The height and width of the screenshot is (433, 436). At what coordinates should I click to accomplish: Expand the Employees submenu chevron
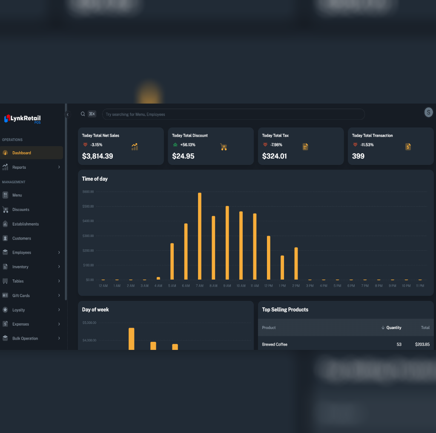tap(59, 252)
